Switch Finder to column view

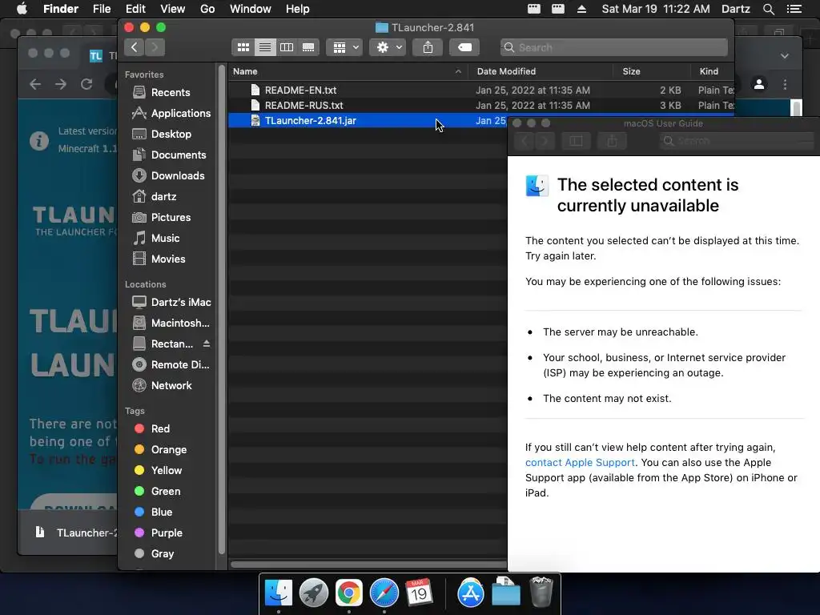[x=287, y=47]
